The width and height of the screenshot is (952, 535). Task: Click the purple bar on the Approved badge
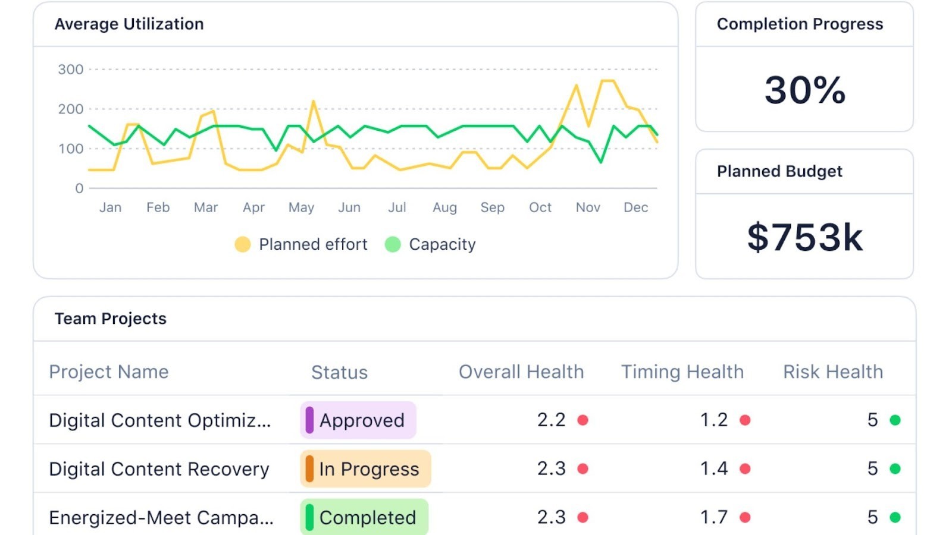point(309,420)
